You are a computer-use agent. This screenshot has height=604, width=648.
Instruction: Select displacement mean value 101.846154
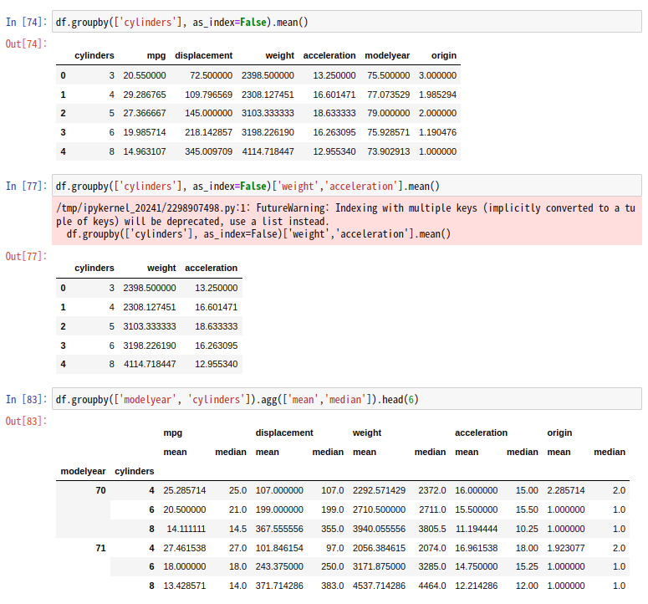coord(279,548)
